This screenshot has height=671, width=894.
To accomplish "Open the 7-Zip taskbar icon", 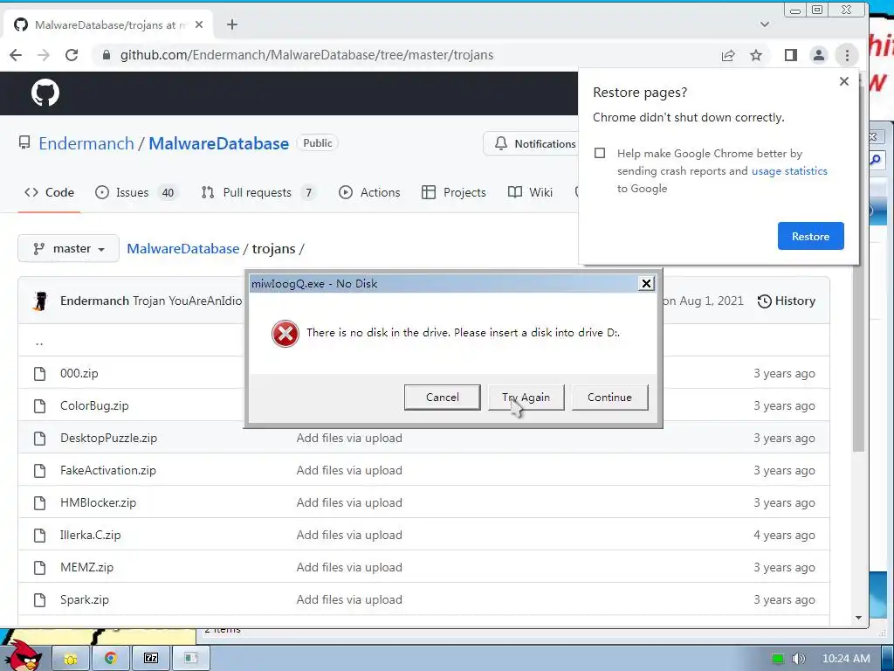I will 151,659.
